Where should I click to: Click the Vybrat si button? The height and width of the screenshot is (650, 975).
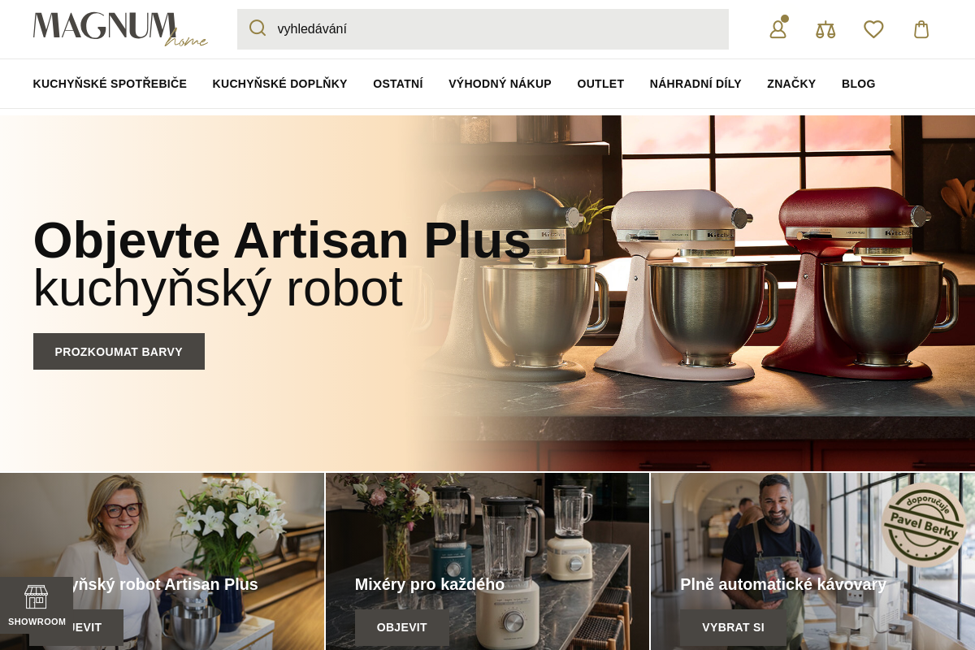click(x=733, y=627)
